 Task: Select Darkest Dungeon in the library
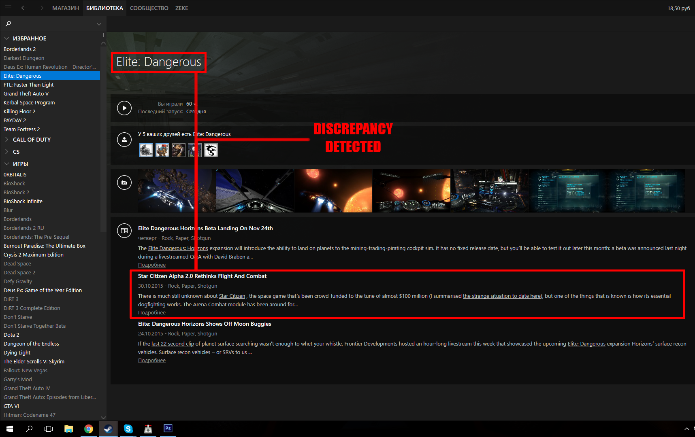click(x=50, y=58)
